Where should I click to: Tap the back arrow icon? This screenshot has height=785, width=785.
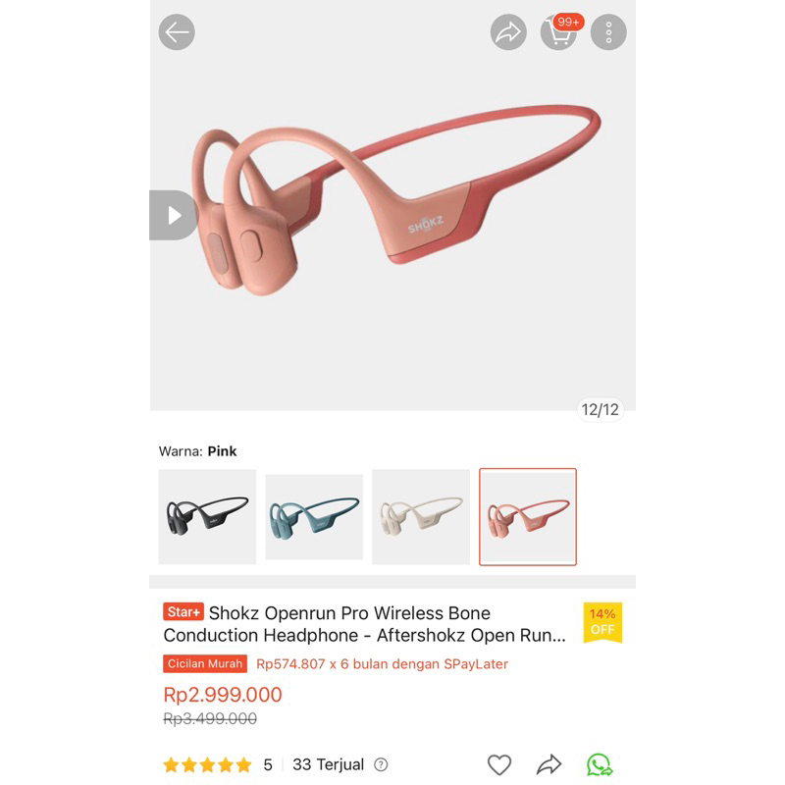(177, 32)
